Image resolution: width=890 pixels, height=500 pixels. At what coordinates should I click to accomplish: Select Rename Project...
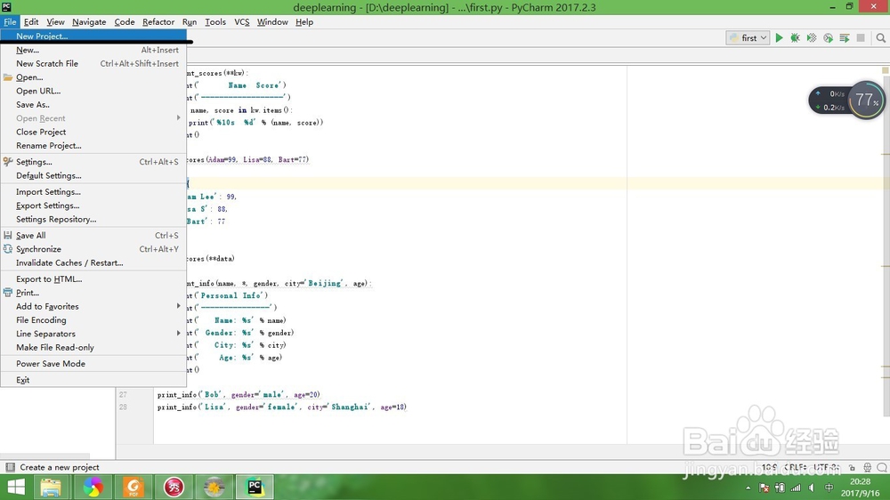[93, 145]
